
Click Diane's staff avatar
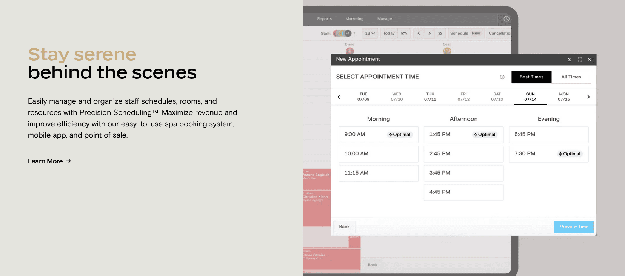[x=349, y=51]
